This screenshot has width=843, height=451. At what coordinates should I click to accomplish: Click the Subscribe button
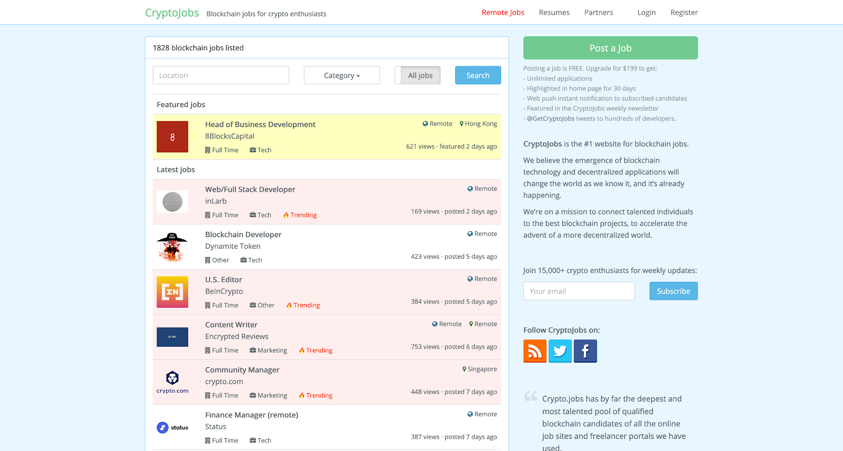click(x=673, y=291)
